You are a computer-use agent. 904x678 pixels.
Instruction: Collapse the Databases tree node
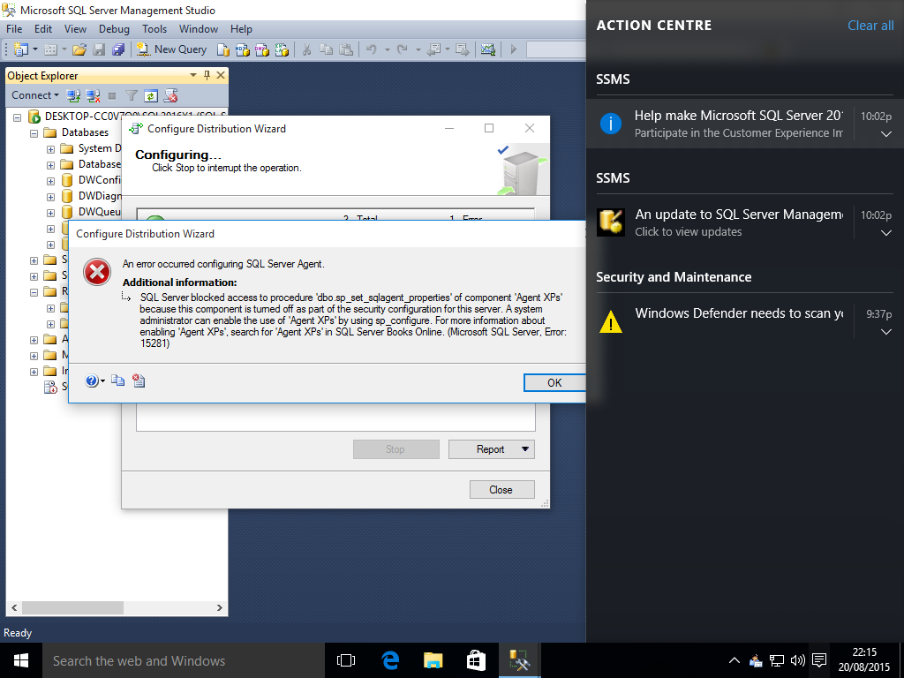(x=34, y=132)
